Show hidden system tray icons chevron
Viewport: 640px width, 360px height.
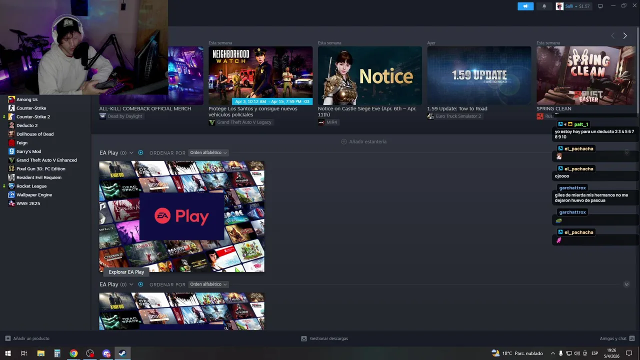coord(552,353)
